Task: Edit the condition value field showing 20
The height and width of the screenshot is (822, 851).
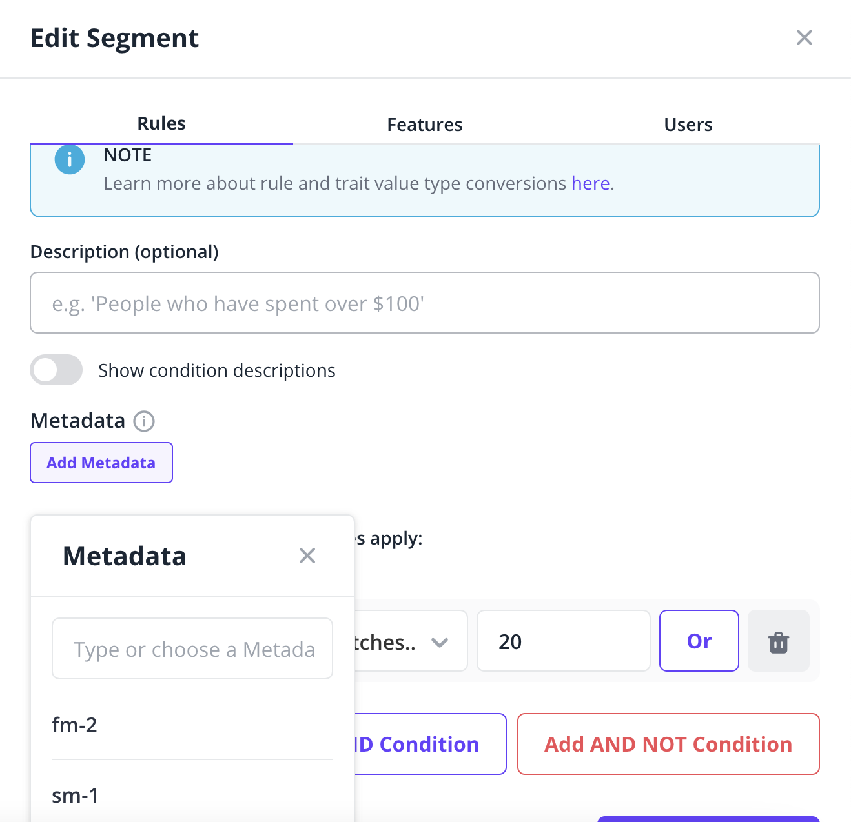Action: [x=563, y=641]
